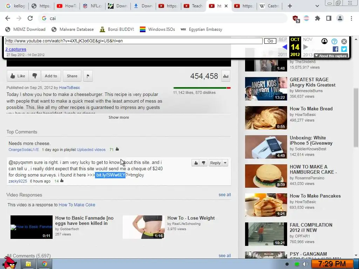Screen dimensions: 359x269
Task: Click the taskbar volume speaker icon
Action: tap(305, 264)
